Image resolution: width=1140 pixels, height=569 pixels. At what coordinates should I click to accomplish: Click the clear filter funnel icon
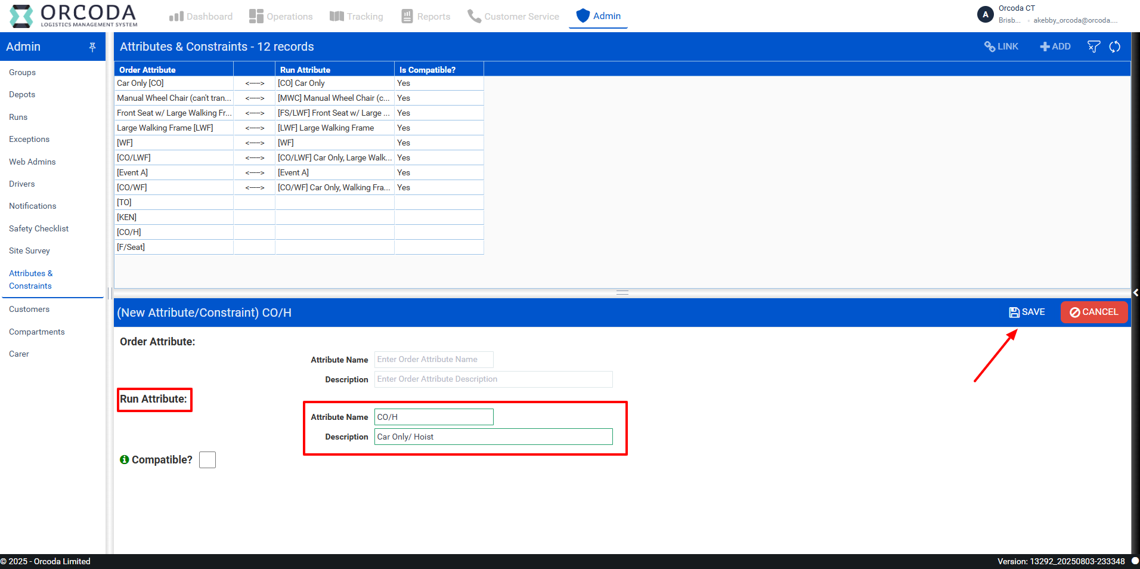click(x=1093, y=47)
